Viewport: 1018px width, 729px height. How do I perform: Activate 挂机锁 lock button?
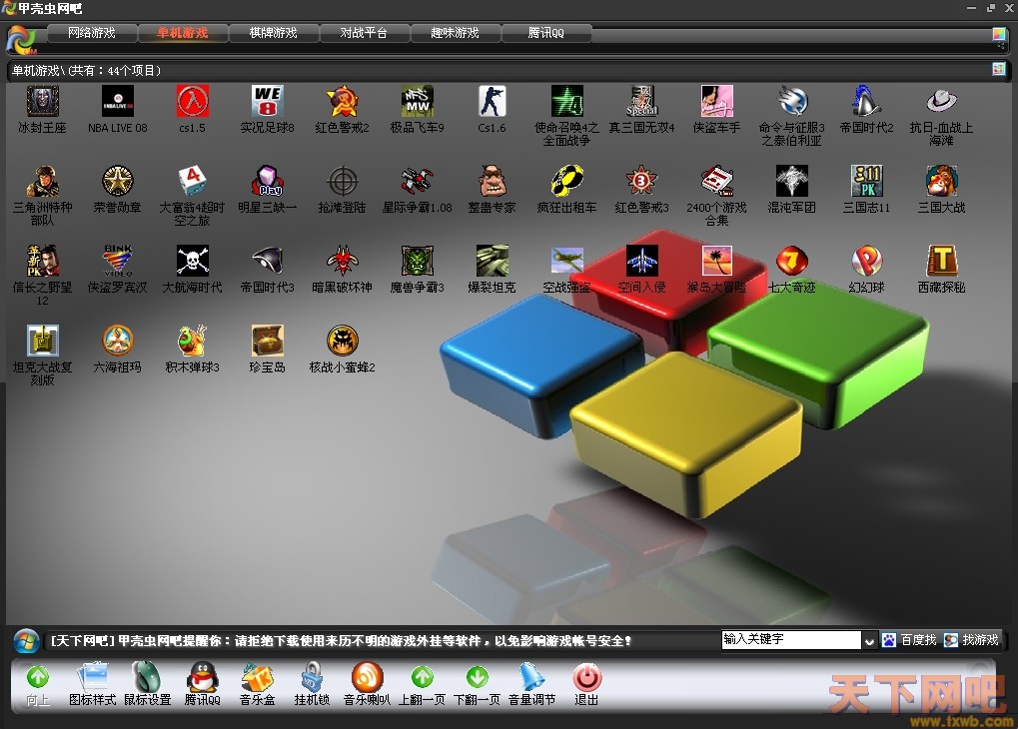[313, 685]
